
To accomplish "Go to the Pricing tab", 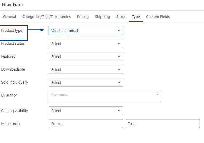I will tap(83, 17).
